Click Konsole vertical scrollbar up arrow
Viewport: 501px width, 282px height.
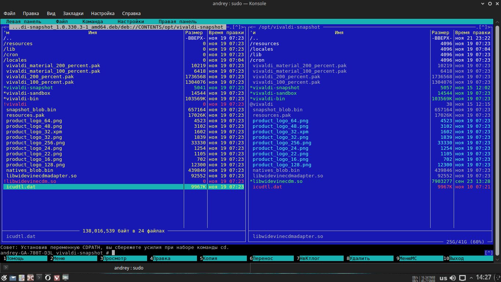[x=497, y=22]
